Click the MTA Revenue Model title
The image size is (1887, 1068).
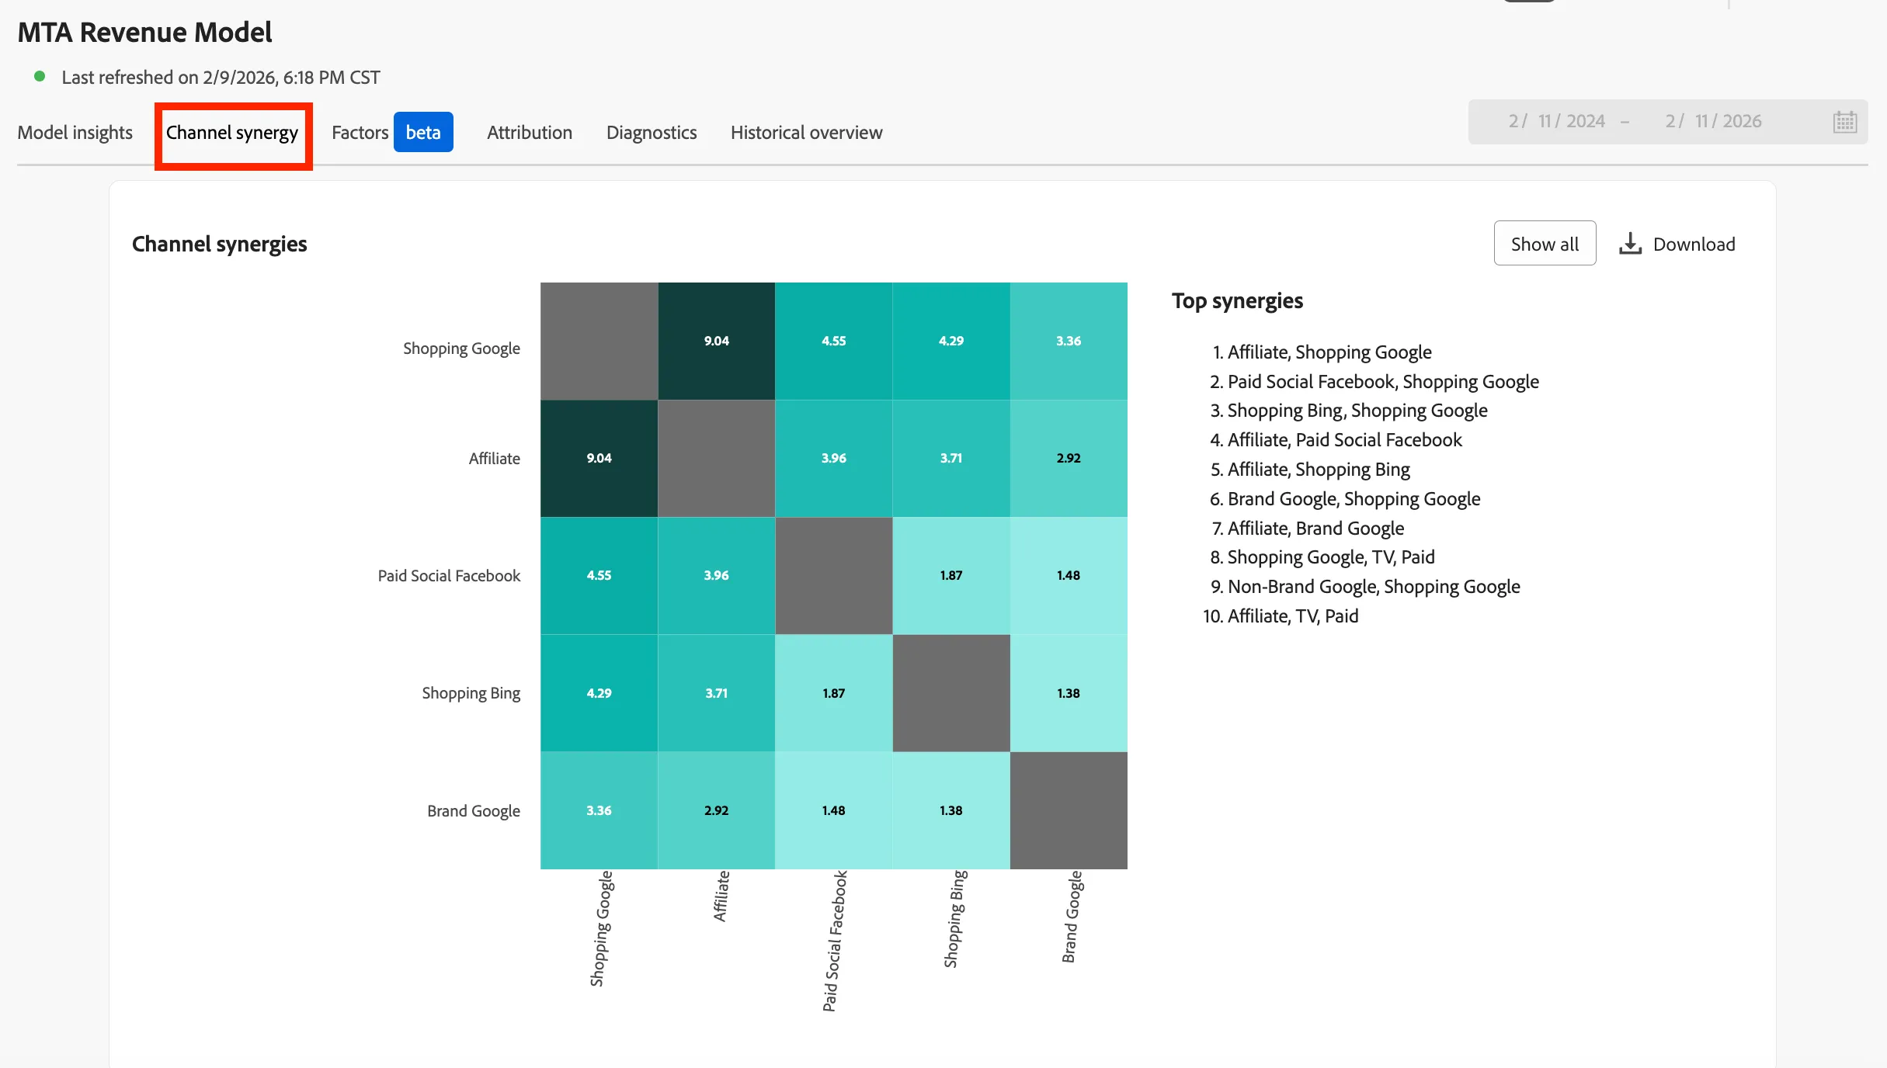tap(144, 33)
